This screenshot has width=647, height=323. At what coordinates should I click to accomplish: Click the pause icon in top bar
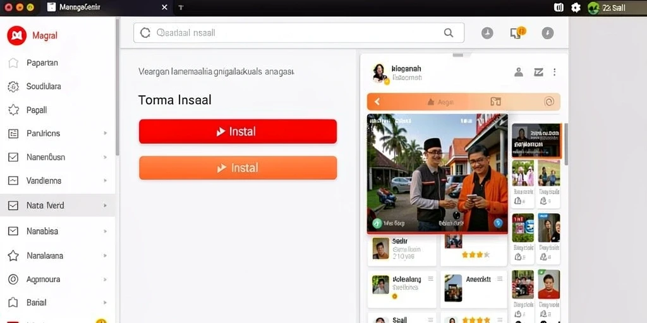(559, 8)
